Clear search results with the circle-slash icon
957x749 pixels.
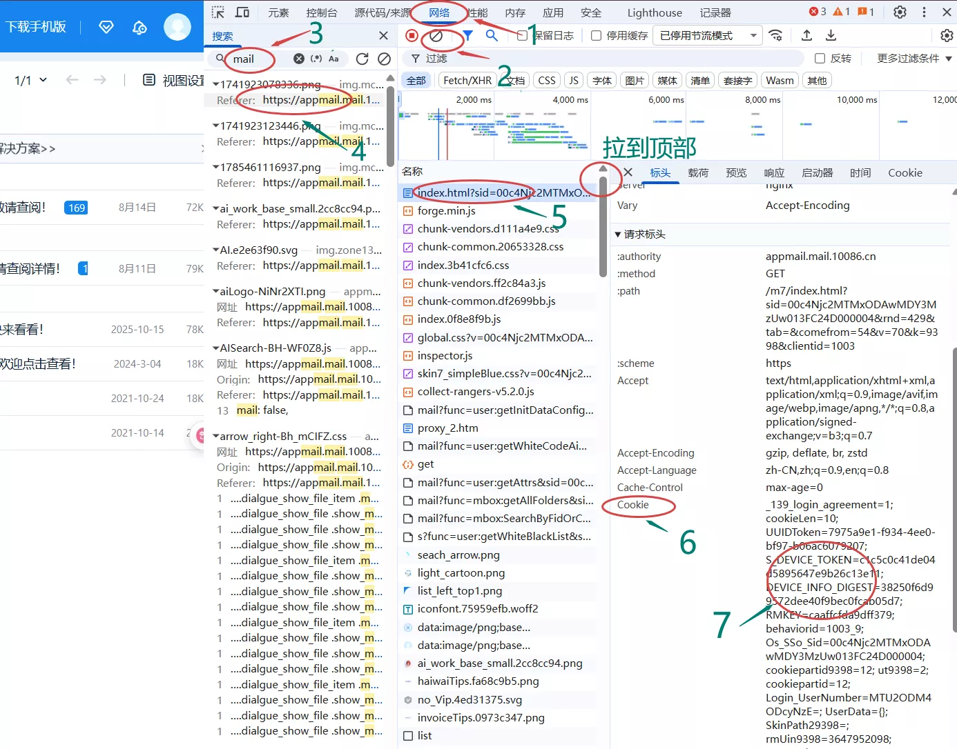click(x=385, y=59)
